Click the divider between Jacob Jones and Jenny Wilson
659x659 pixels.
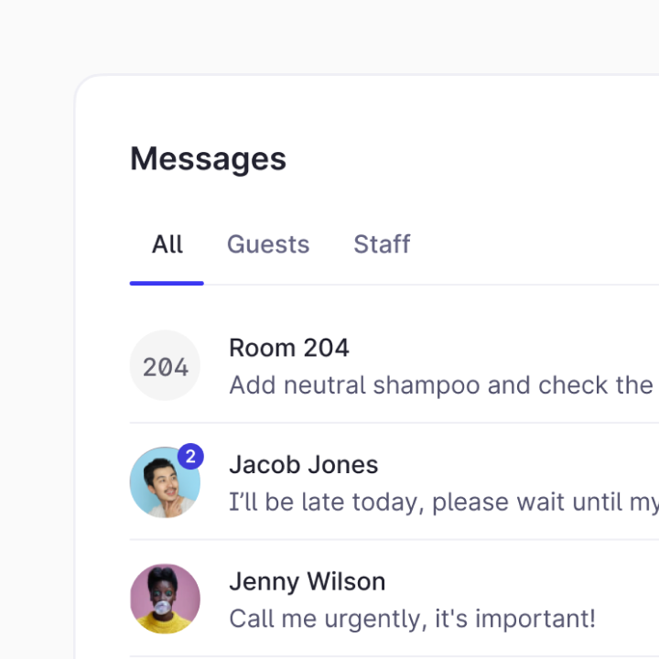pyautogui.click(x=394, y=540)
